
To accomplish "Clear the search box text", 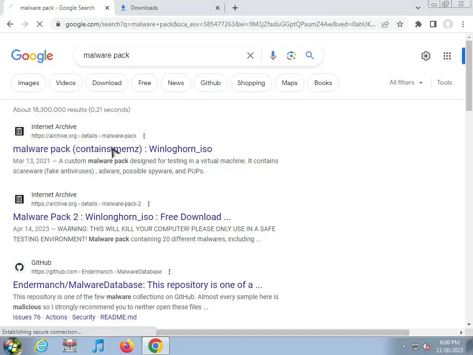I will click(250, 55).
